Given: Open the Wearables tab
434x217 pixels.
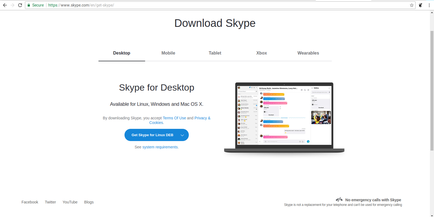Looking at the screenshot, I should (308, 53).
